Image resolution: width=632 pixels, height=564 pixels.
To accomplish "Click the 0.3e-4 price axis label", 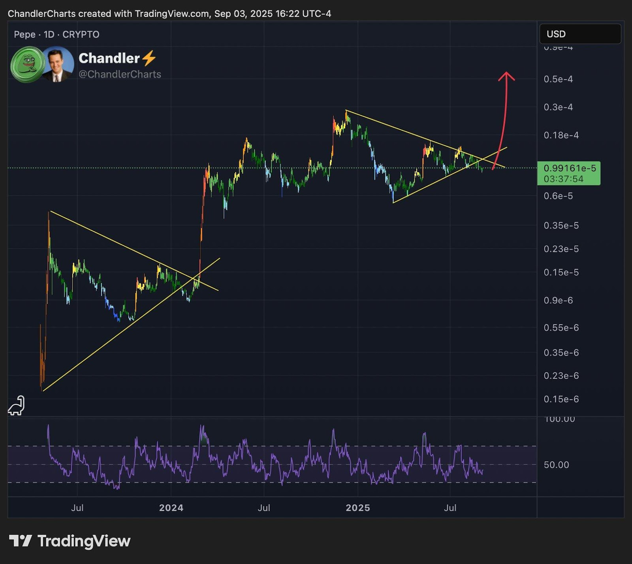I will click(558, 107).
